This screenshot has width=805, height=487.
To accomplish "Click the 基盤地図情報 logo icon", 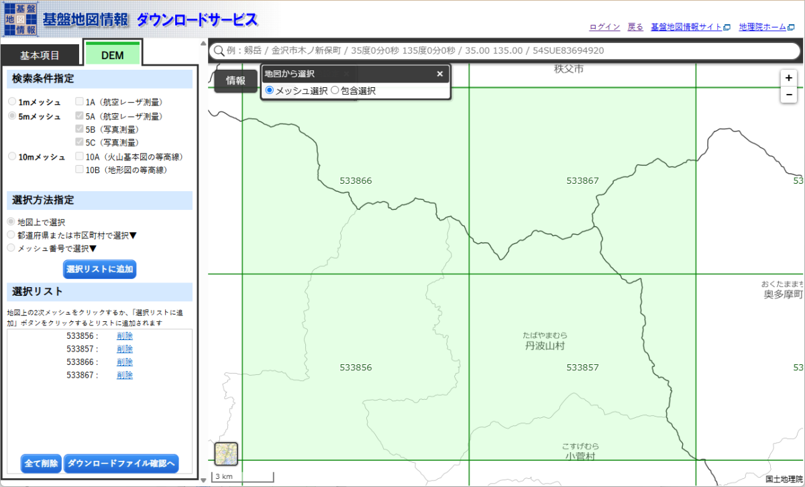I will pos(21,17).
